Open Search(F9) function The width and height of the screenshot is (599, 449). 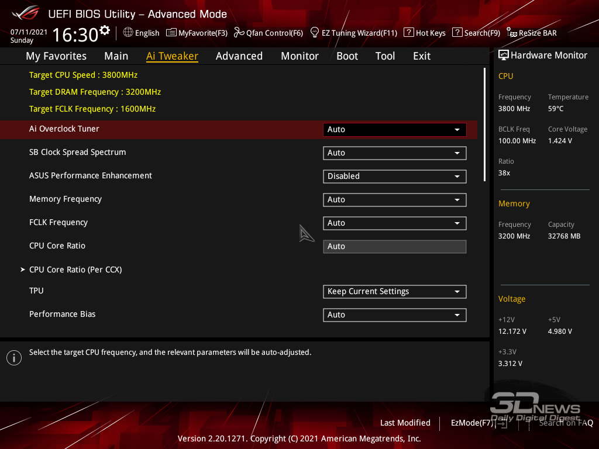point(476,33)
